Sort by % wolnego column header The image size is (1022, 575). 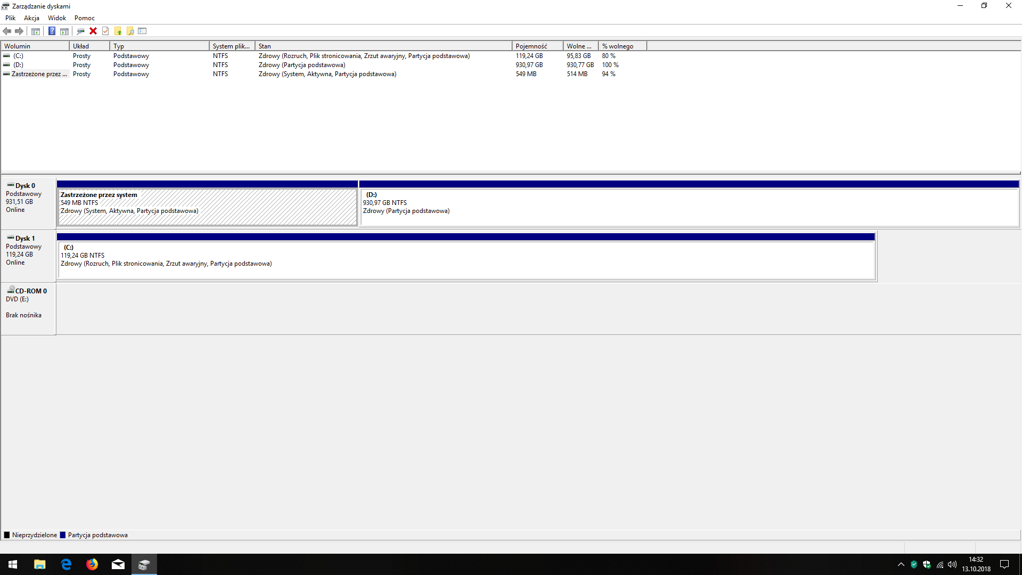(623, 46)
